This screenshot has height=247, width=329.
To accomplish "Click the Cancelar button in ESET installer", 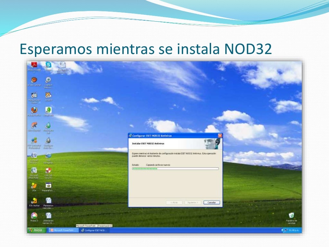I will pyautogui.click(x=211, y=203).
